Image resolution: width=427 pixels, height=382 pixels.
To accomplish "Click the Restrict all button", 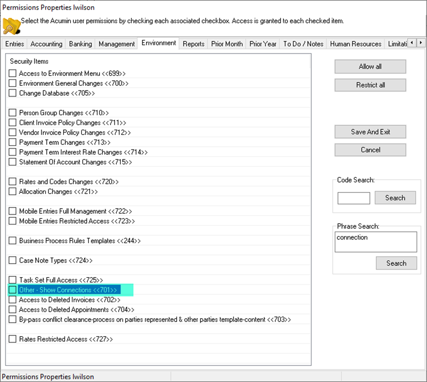I will point(370,85).
